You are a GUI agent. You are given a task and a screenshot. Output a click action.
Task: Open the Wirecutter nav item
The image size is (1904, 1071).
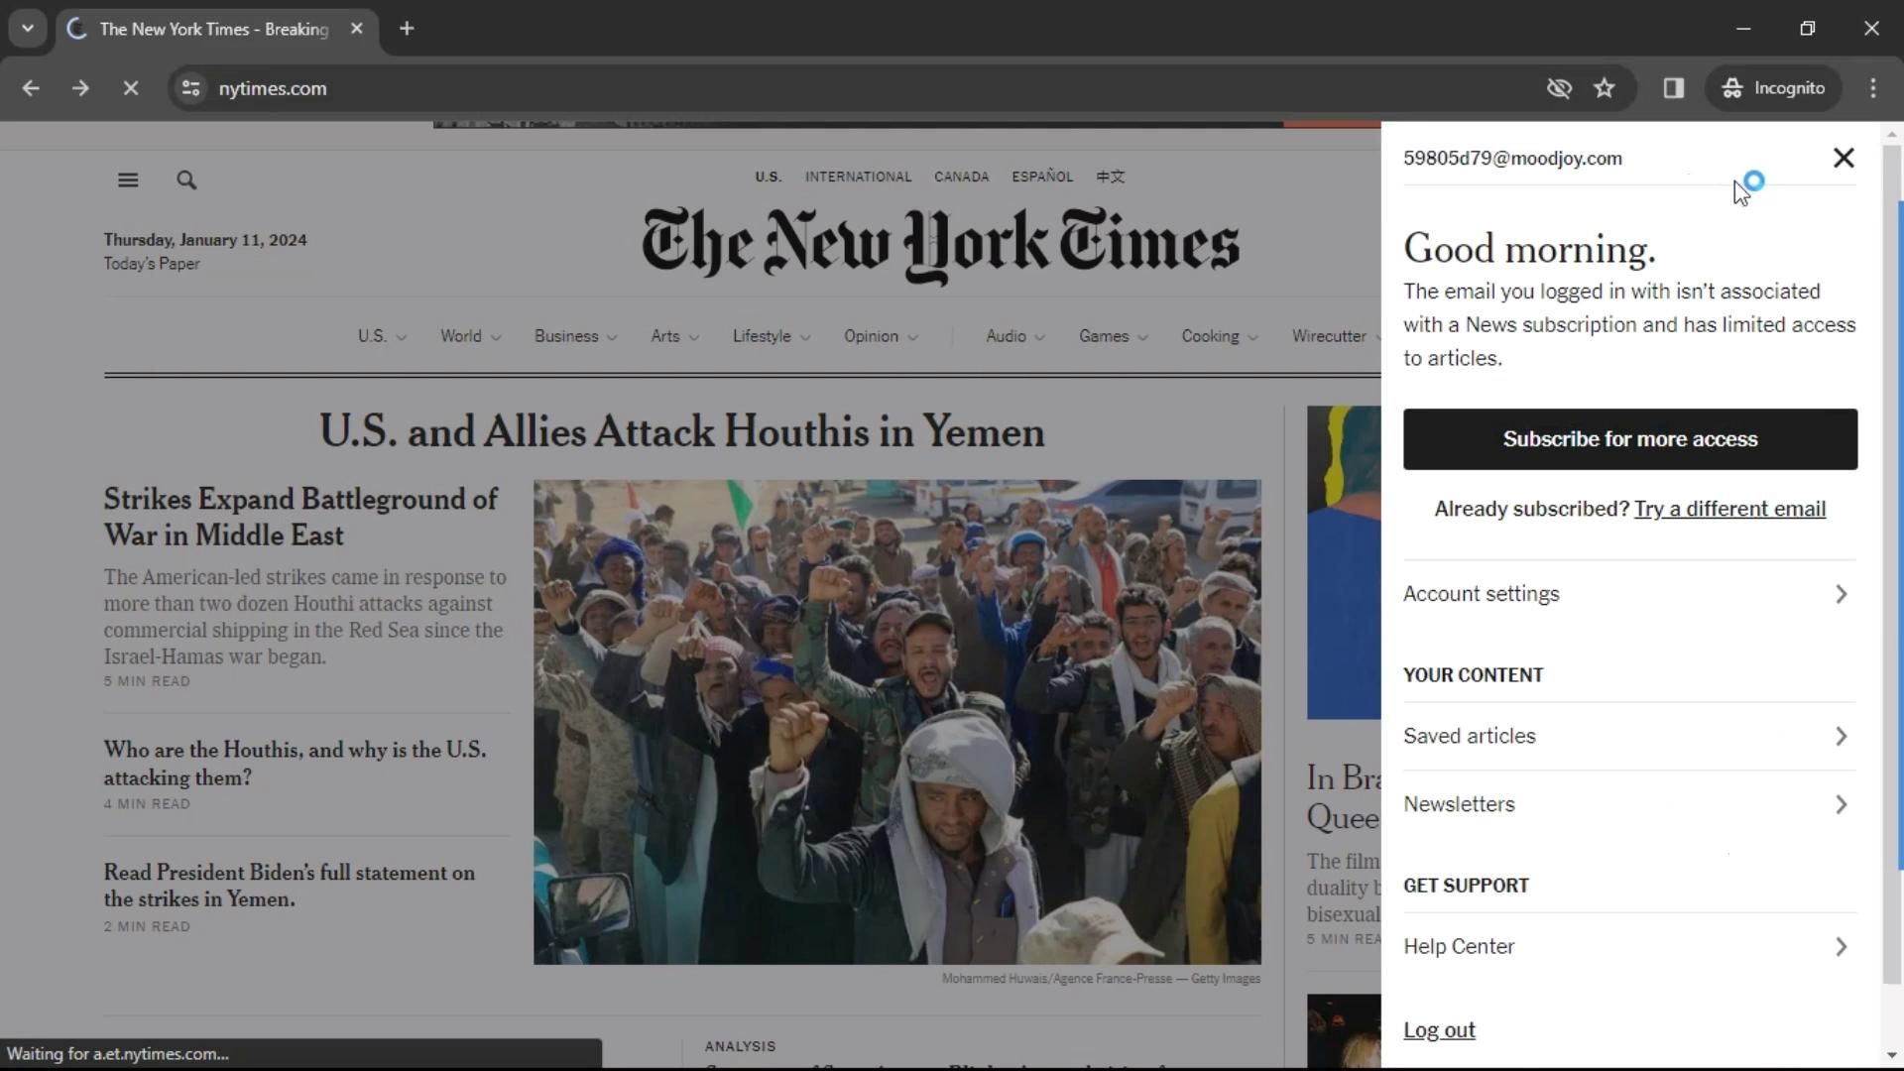(x=1329, y=336)
